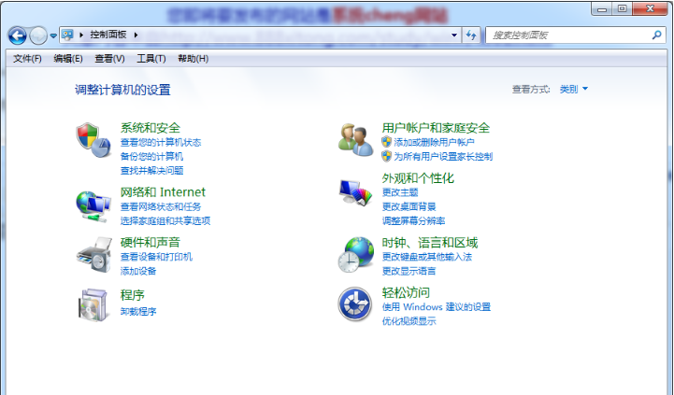674x395 pixels.
Task: Click 选择家庭组和共享选项 link
Action: (x=165, y=220)
